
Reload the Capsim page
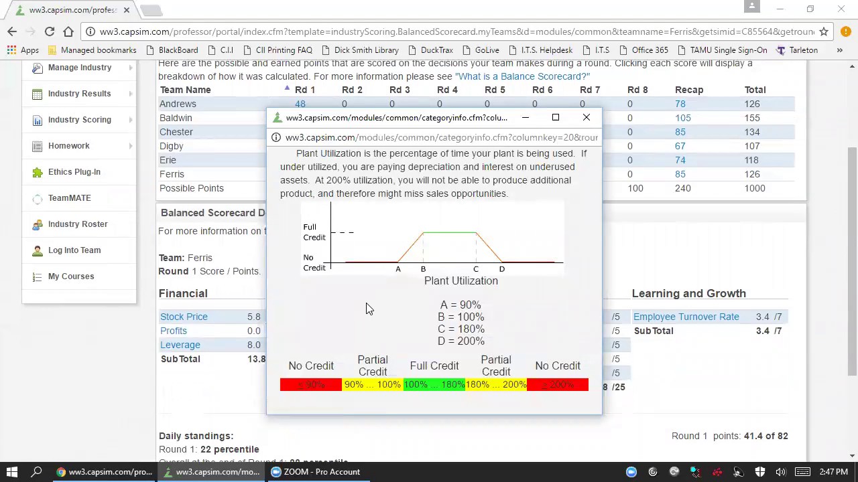point(50,31)
